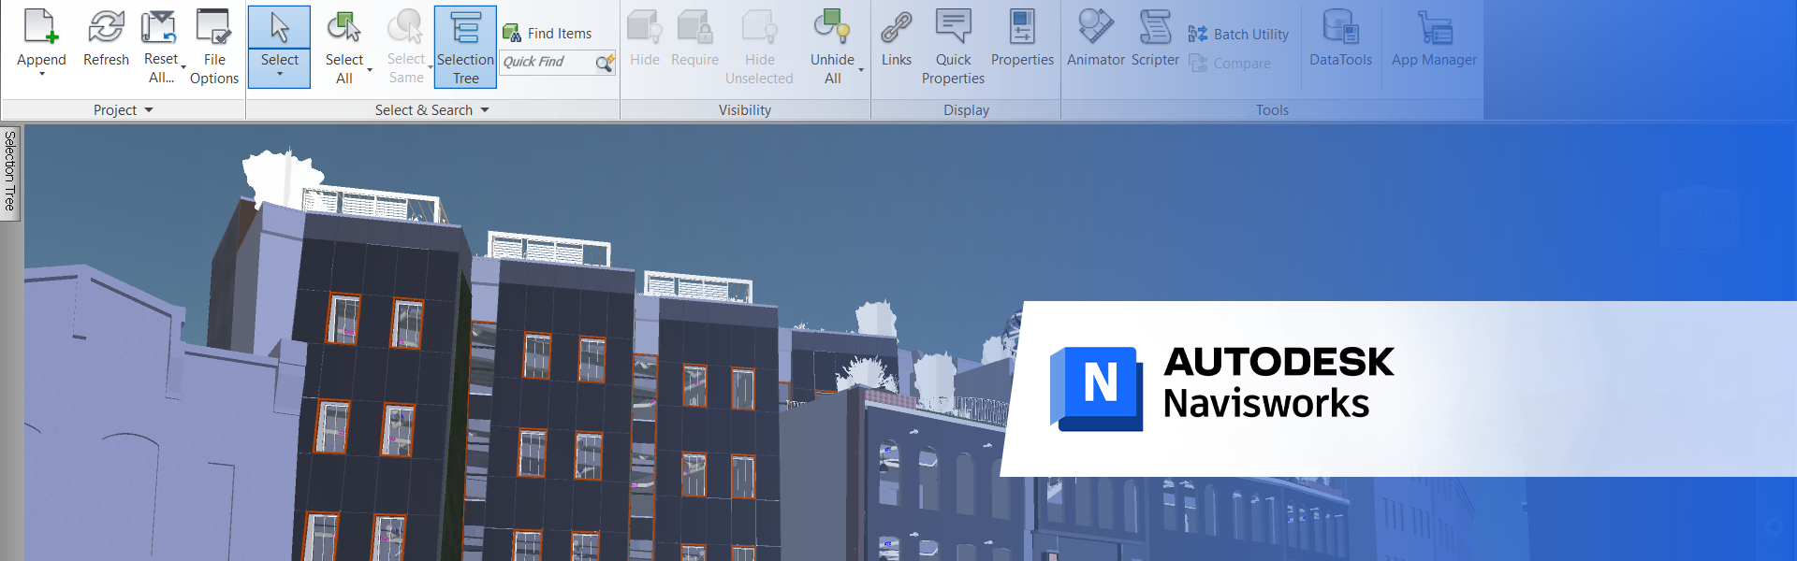Click Find Items
The width and height of the screenshot is (1797, 561).
pos(548,34)
